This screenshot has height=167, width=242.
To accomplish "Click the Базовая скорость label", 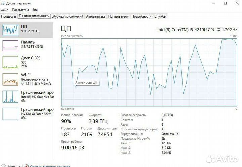I will point(133,115).
